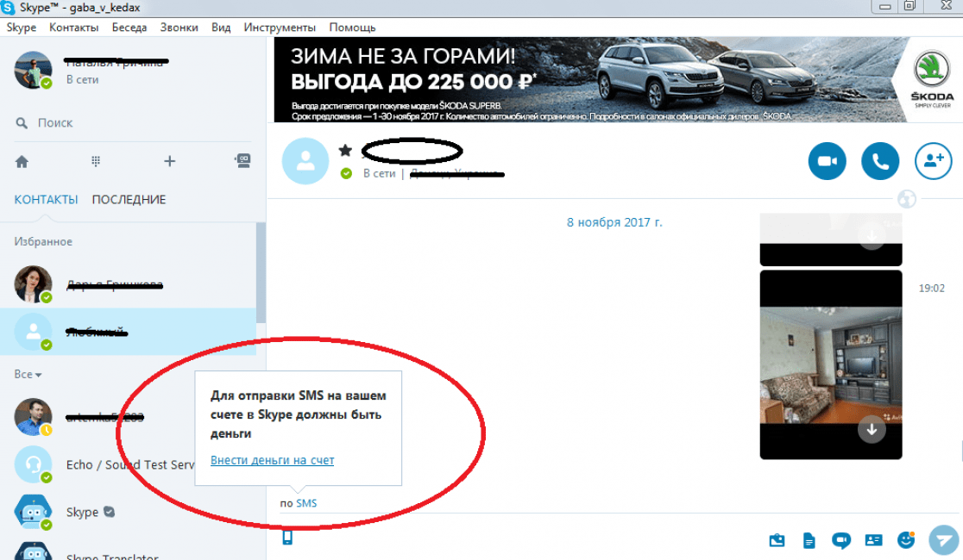Send contacts using the contact card icon
Screen dimensions: 963x560
tap(873, 540)
